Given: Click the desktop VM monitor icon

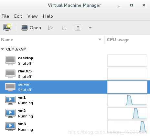Looking at the screenshot, I should pos(10,60).
